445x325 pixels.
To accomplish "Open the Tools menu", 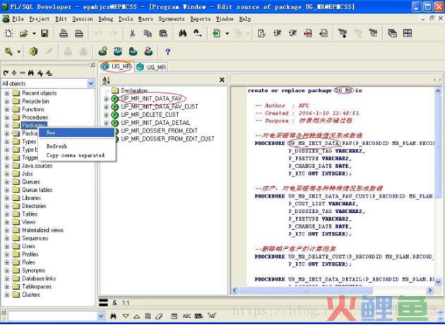I will [126, 19].
